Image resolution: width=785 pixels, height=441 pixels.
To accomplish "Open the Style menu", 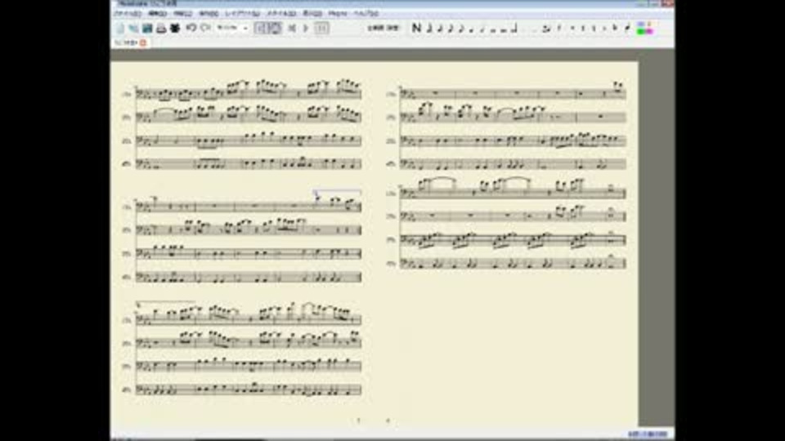I will coord(281,14).
